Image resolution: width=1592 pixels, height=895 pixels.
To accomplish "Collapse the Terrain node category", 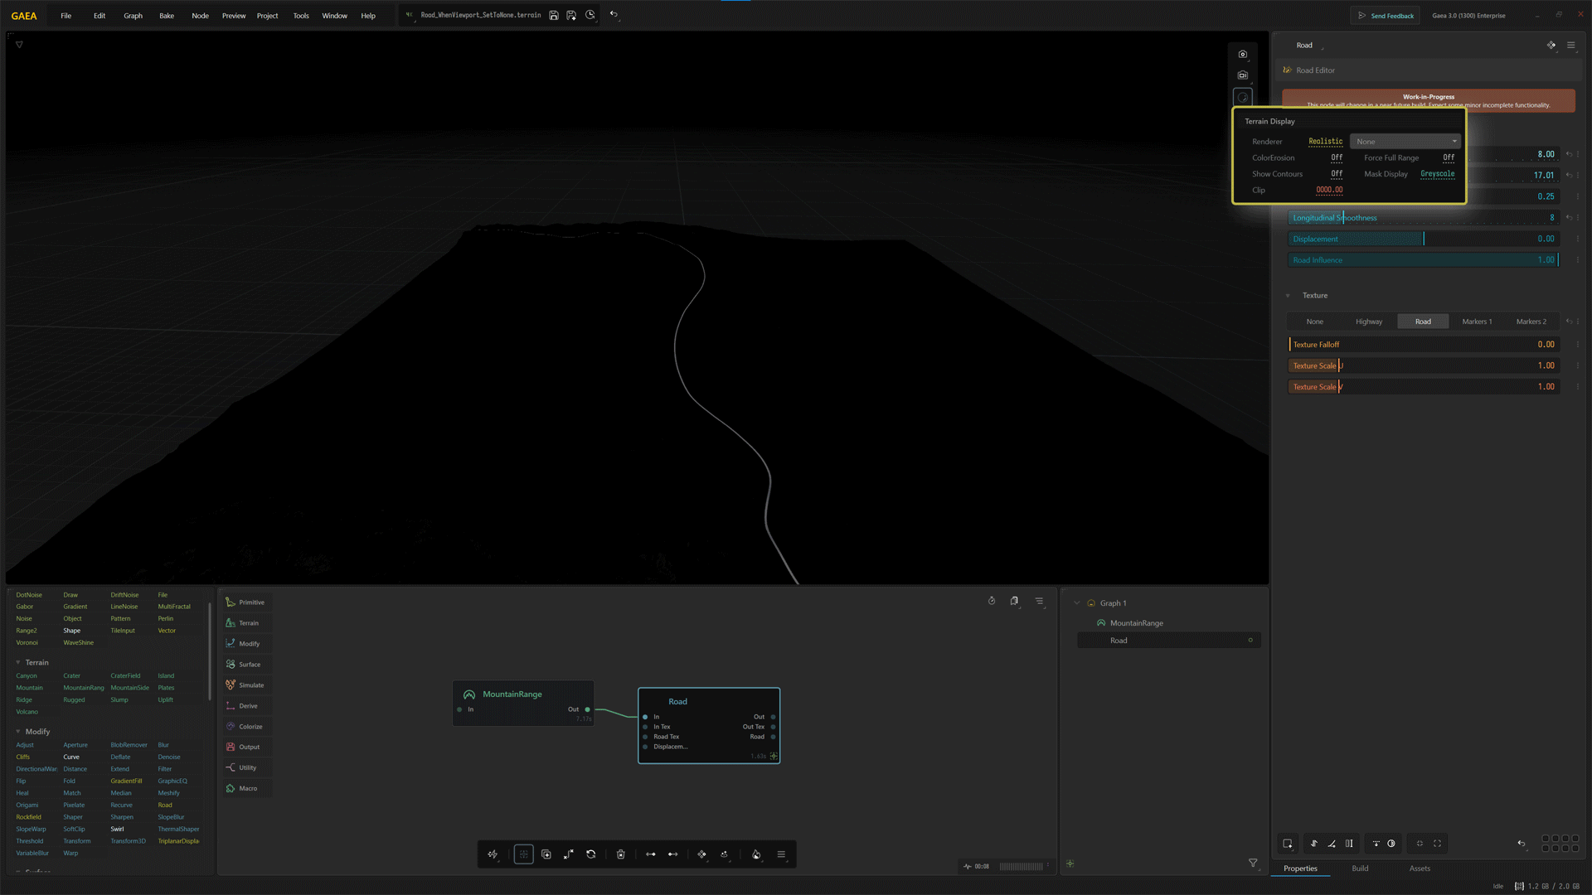I will 18,663.
